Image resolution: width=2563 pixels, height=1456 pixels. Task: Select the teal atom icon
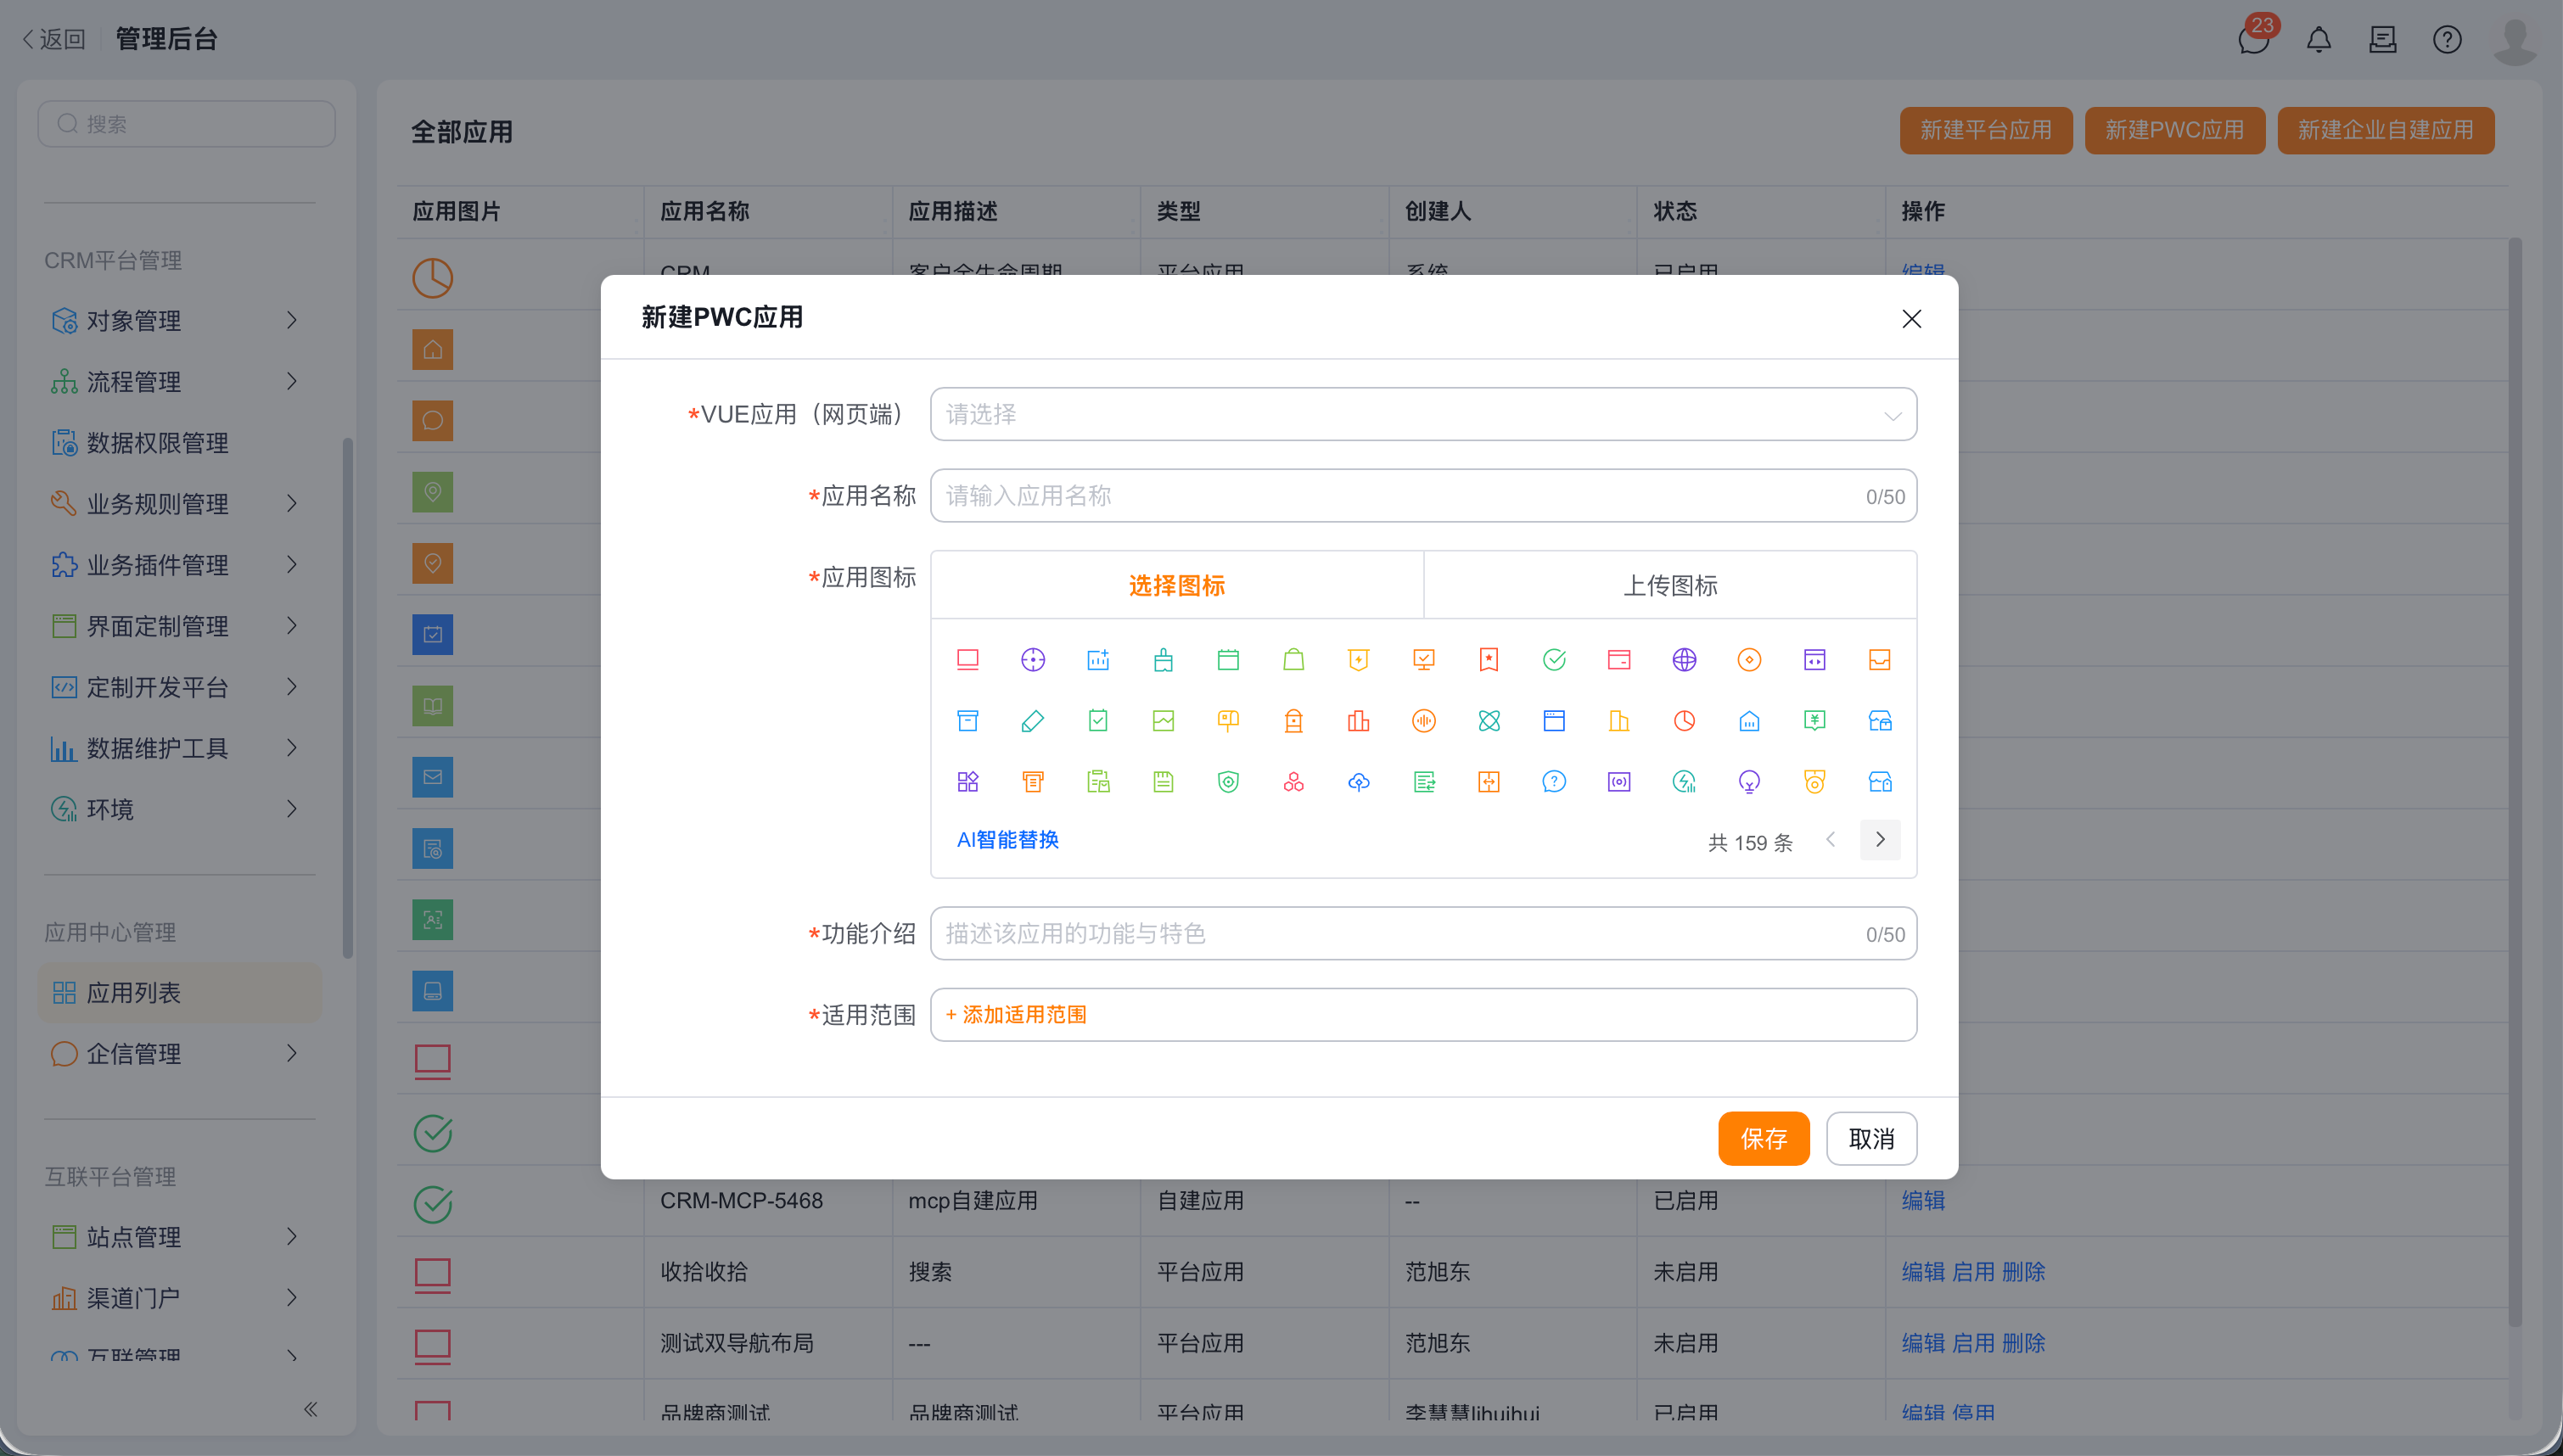[x=1489, y=721]
